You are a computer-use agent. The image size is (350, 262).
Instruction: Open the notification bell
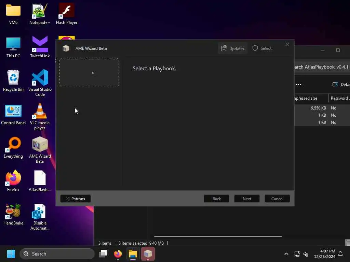[341, 254]
